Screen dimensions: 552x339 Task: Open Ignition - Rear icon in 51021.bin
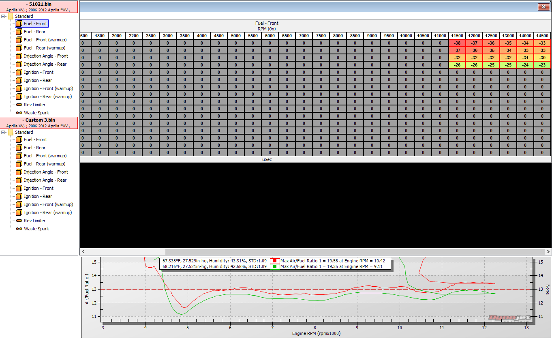pos(19,80)
